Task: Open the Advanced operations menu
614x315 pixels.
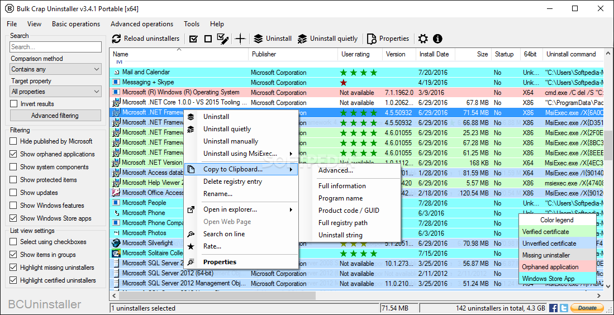Action: point(142,24)
